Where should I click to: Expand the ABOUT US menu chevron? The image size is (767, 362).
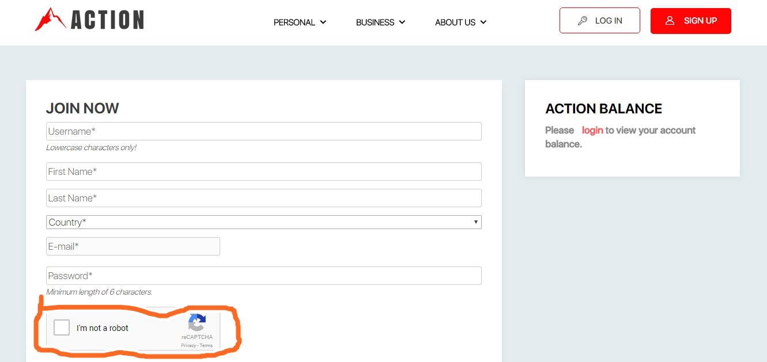pos(483,22)
